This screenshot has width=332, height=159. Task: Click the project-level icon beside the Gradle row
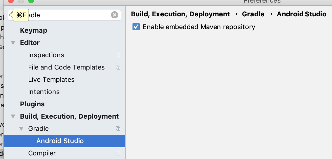coord(118,129)
